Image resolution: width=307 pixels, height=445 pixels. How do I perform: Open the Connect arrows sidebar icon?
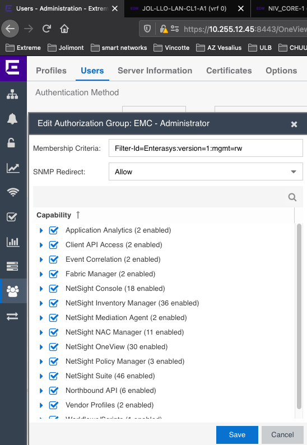point(12,316)
